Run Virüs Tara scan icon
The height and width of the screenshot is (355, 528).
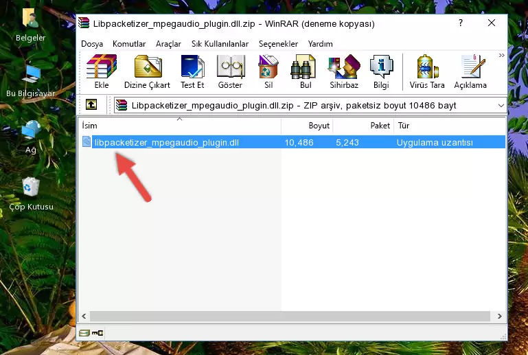(x=427, y=71)
